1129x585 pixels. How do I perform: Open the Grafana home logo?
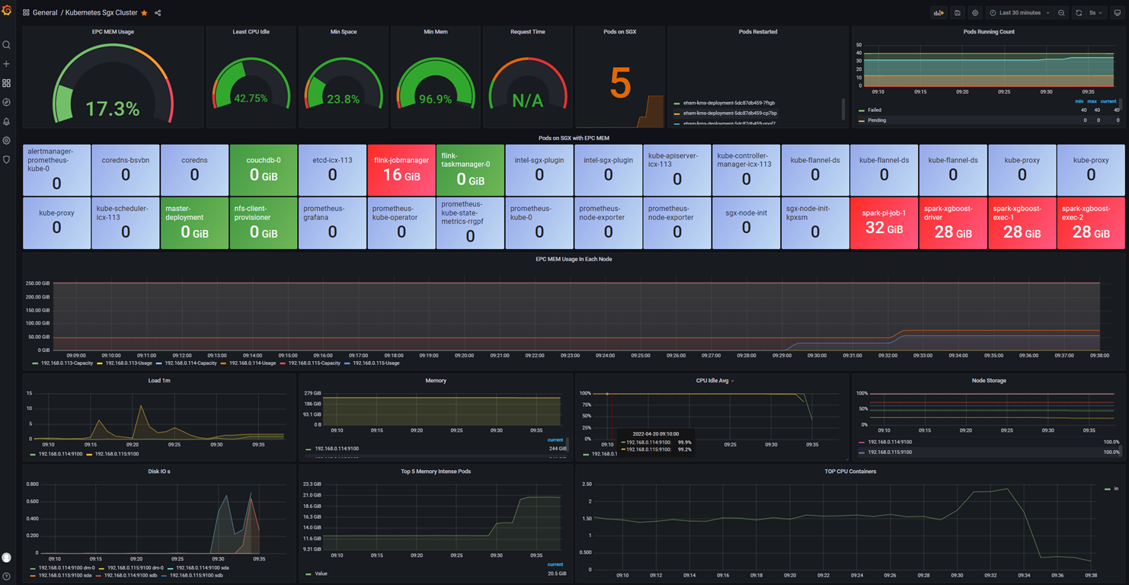(7, 11)
